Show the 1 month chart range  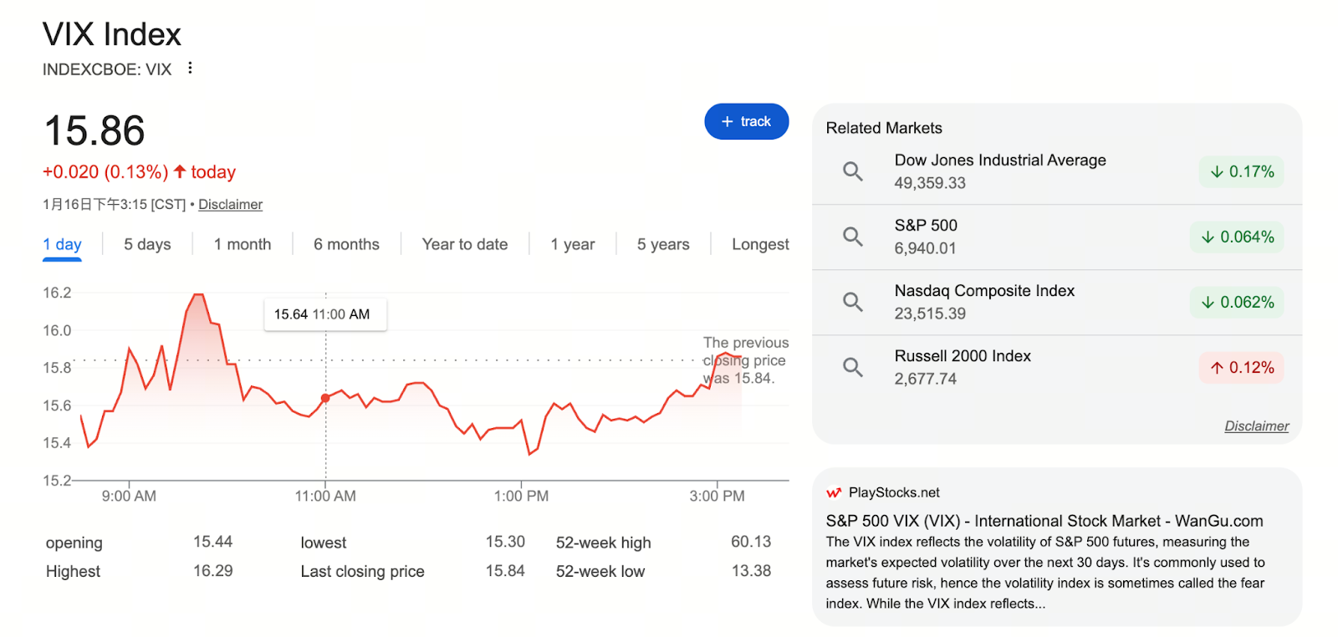(x=243, y=244)
